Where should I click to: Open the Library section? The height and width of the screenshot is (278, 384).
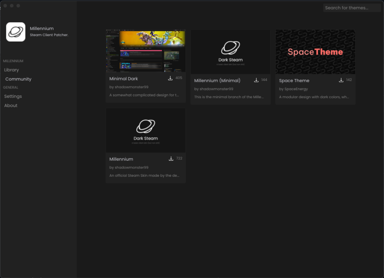coord(12,70)
